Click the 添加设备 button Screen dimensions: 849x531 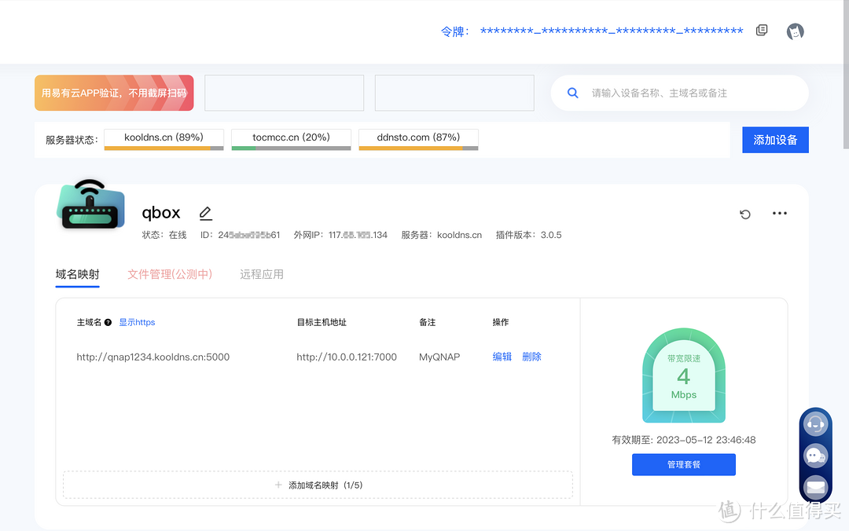[775, 139]
